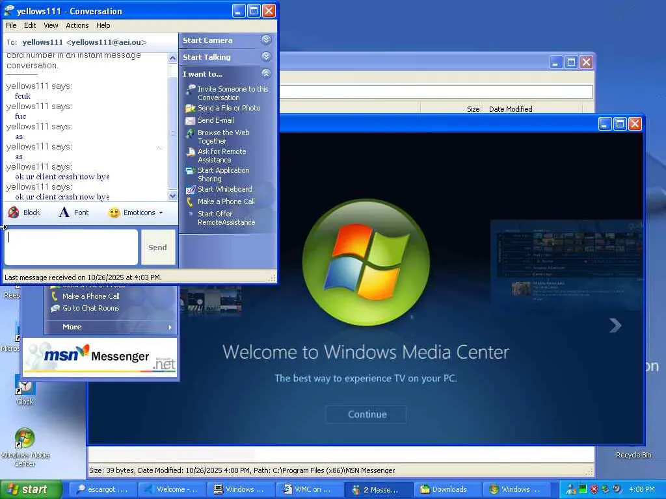Click the Welcome taskbar button
Screen dimensions: 666x499
[x=172, y=489]
